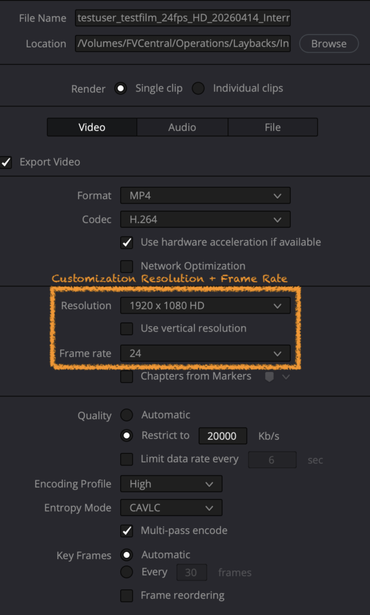Choose Every N frames key frame option
This screenshot has width=370, height=615.
tap(127, 572)
